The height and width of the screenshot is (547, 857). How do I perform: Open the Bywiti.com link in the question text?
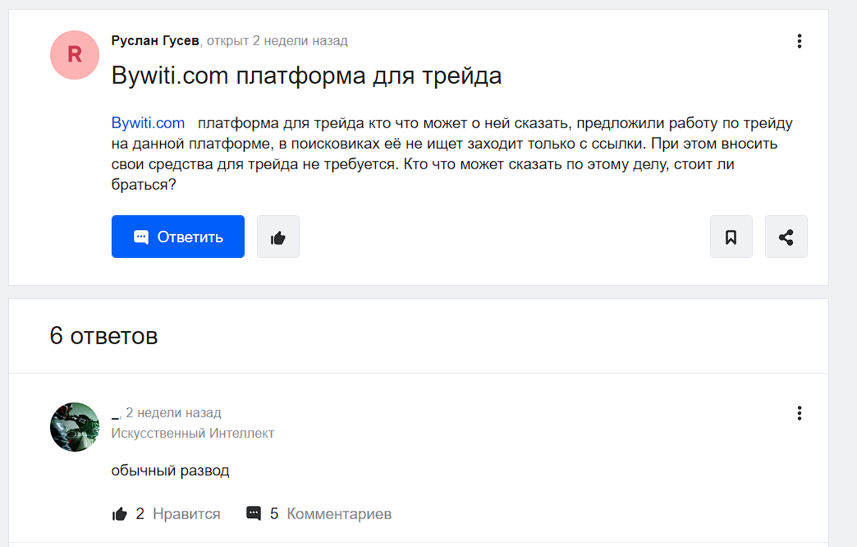pos(148,123)
